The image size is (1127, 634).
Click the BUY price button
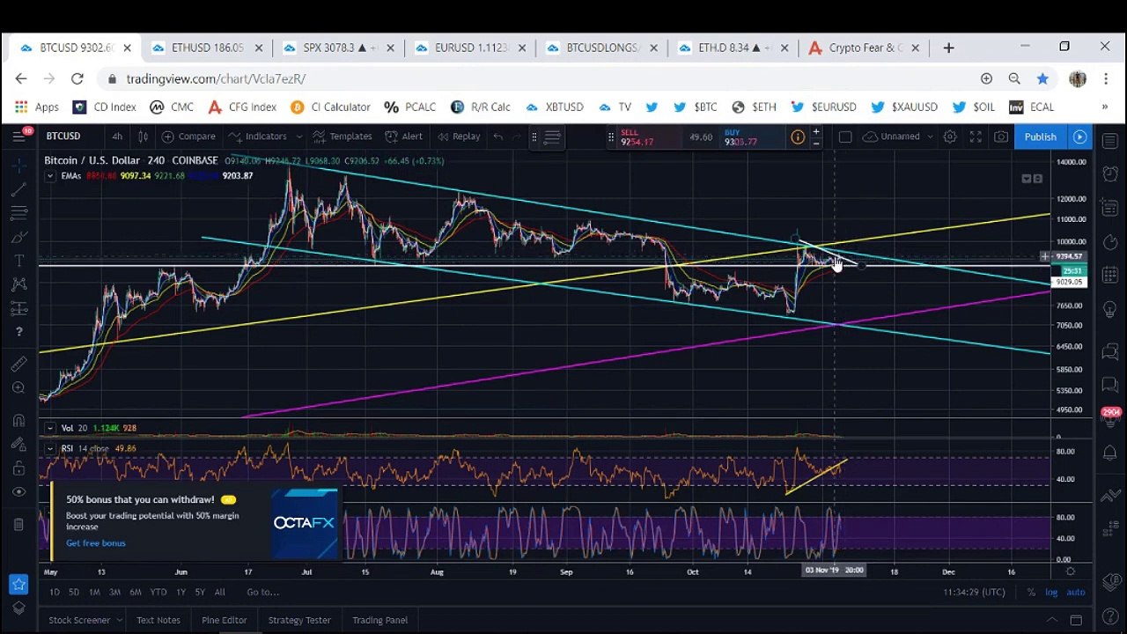pyautogui.click(x=753, y=136)
